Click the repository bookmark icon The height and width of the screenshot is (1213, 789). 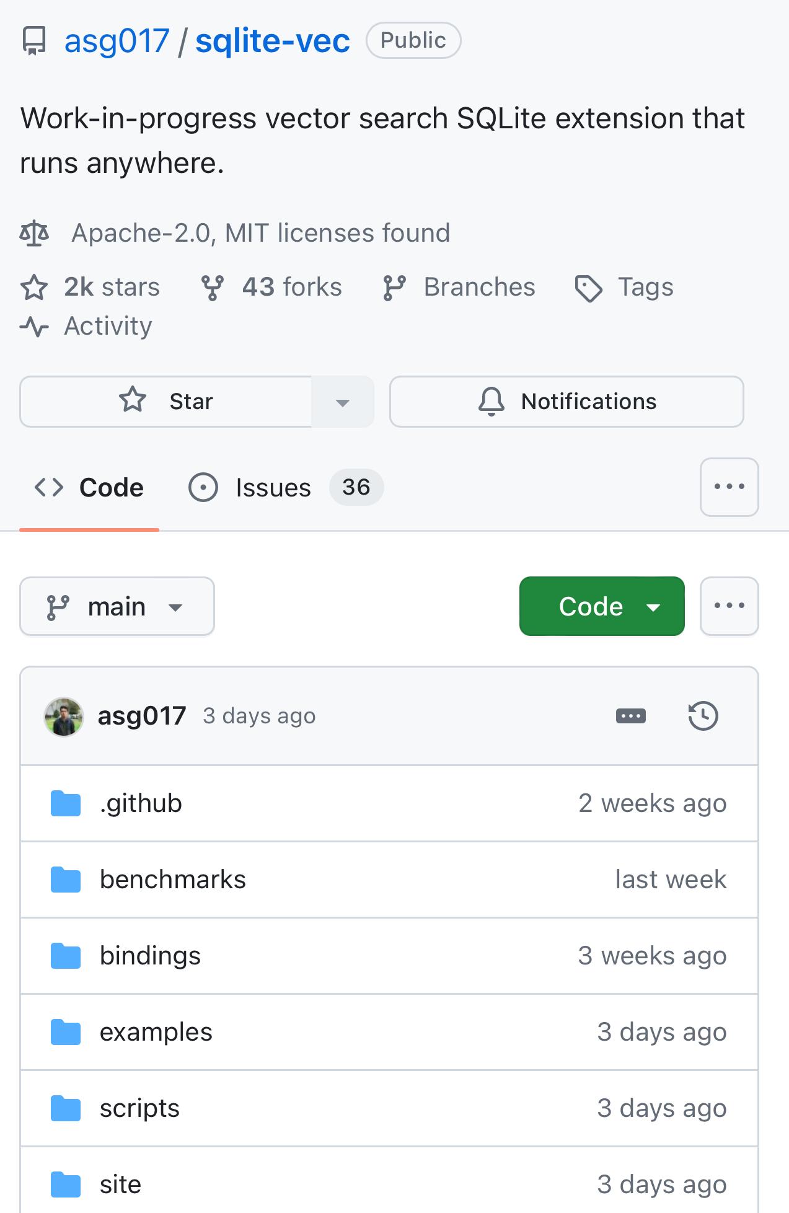[x=34, y=40]
